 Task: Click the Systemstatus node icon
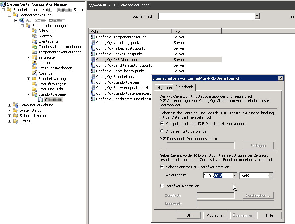[16, 110]
